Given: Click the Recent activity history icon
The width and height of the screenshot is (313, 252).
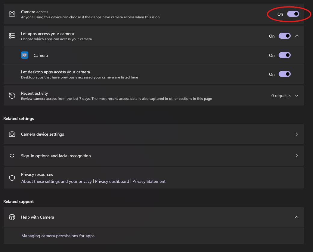Looking at the screenshot, I should click(12, 95).
